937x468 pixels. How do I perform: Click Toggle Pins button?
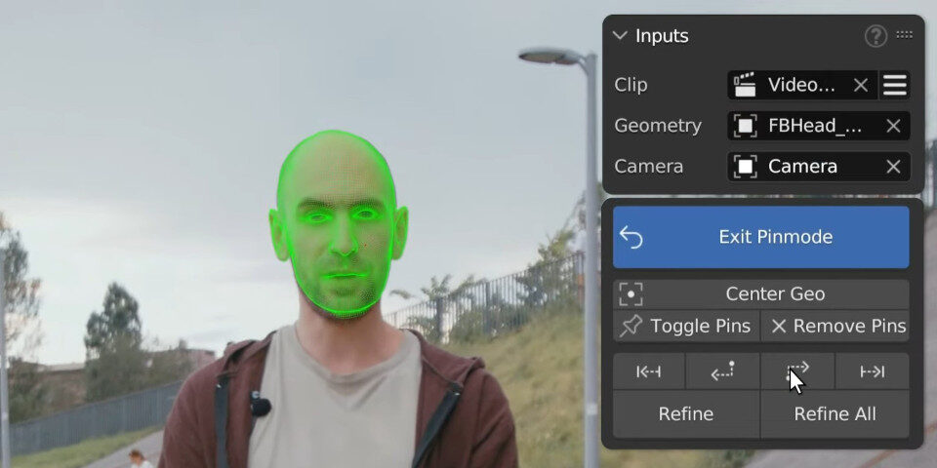click(686, 326)
